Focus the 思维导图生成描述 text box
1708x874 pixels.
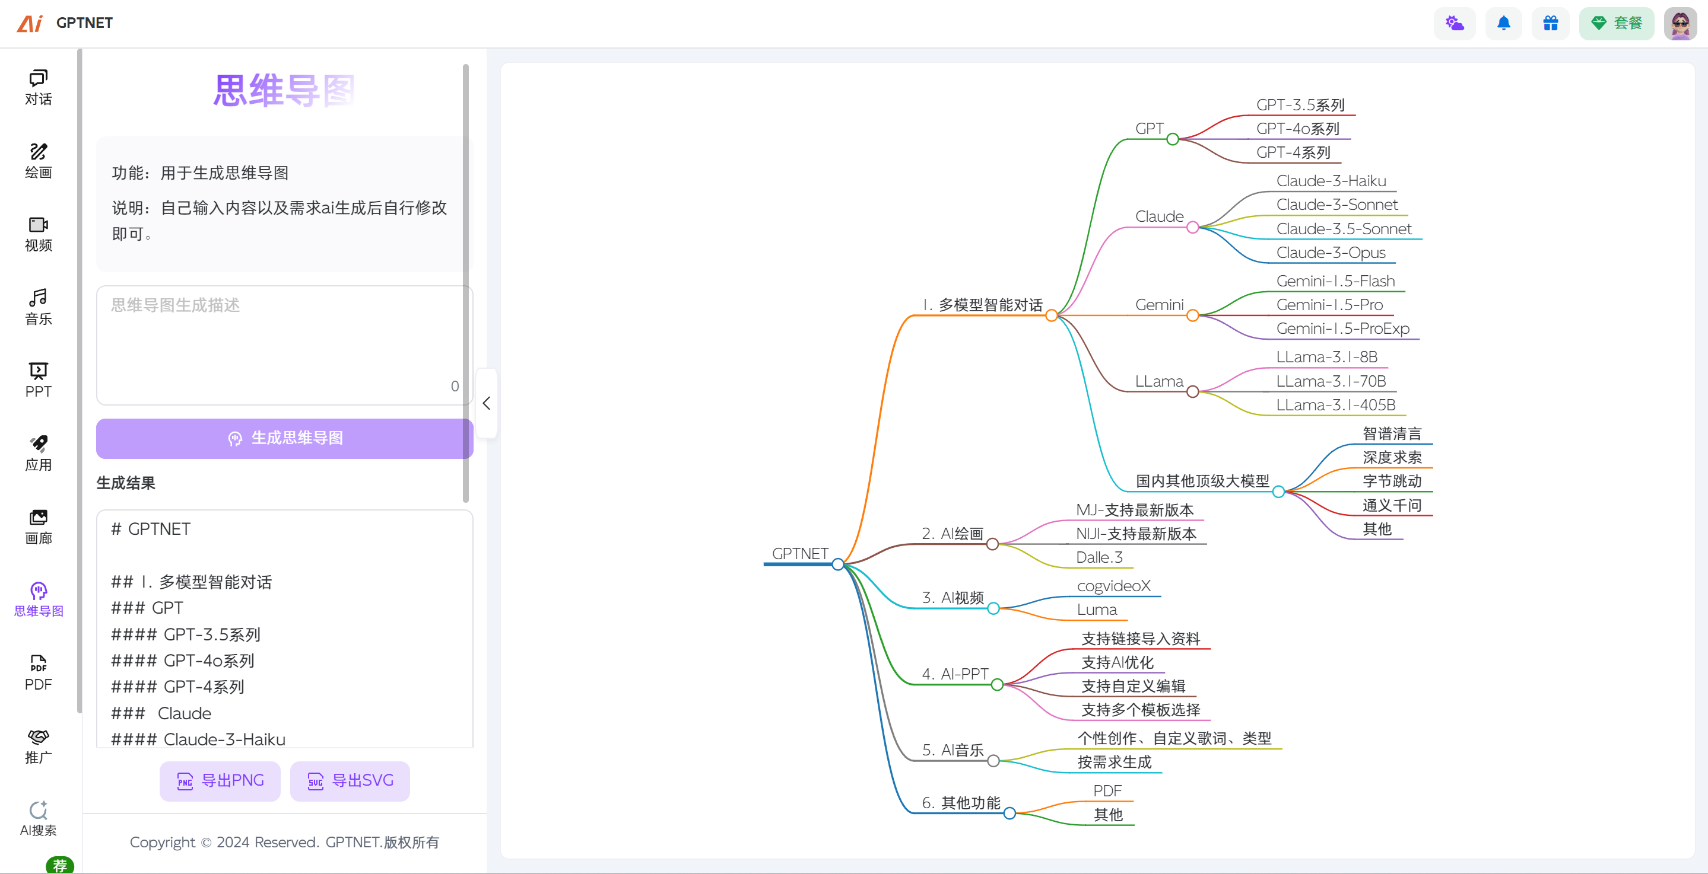click(284, 345)
